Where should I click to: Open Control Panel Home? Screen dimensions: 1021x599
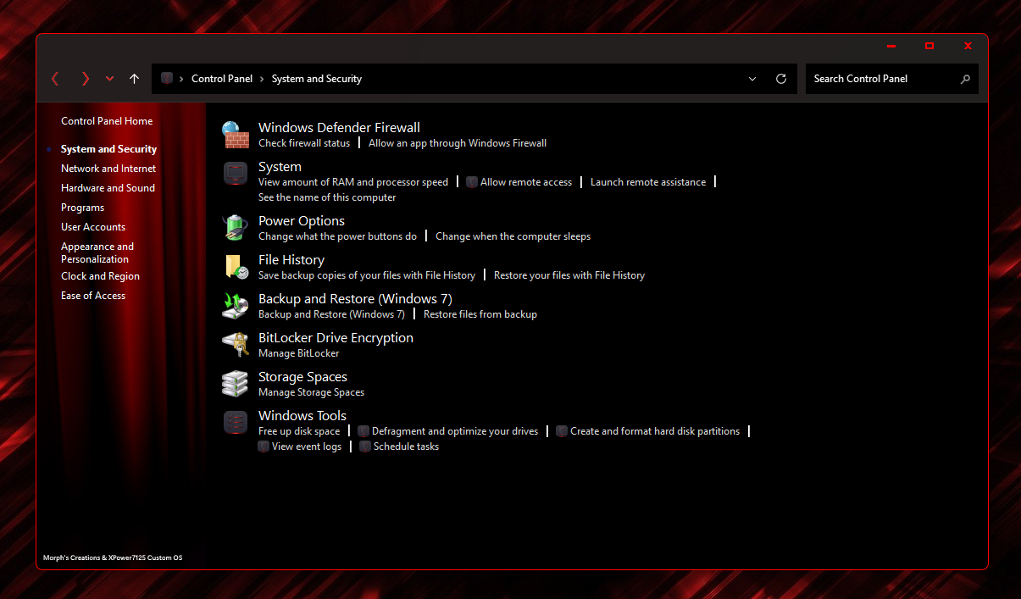(x=107, y=121)
